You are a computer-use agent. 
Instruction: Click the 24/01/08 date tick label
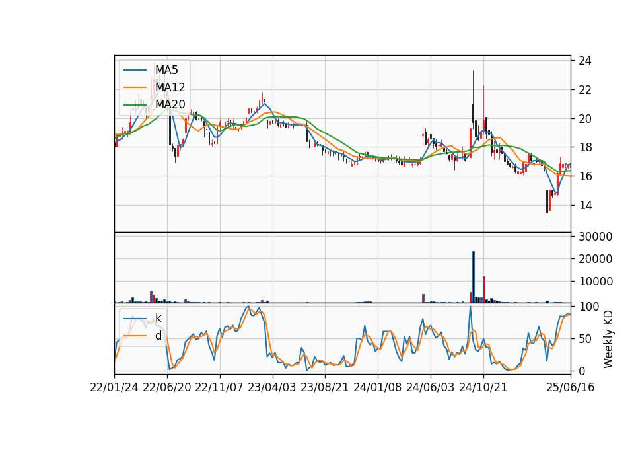coord(378,387)
